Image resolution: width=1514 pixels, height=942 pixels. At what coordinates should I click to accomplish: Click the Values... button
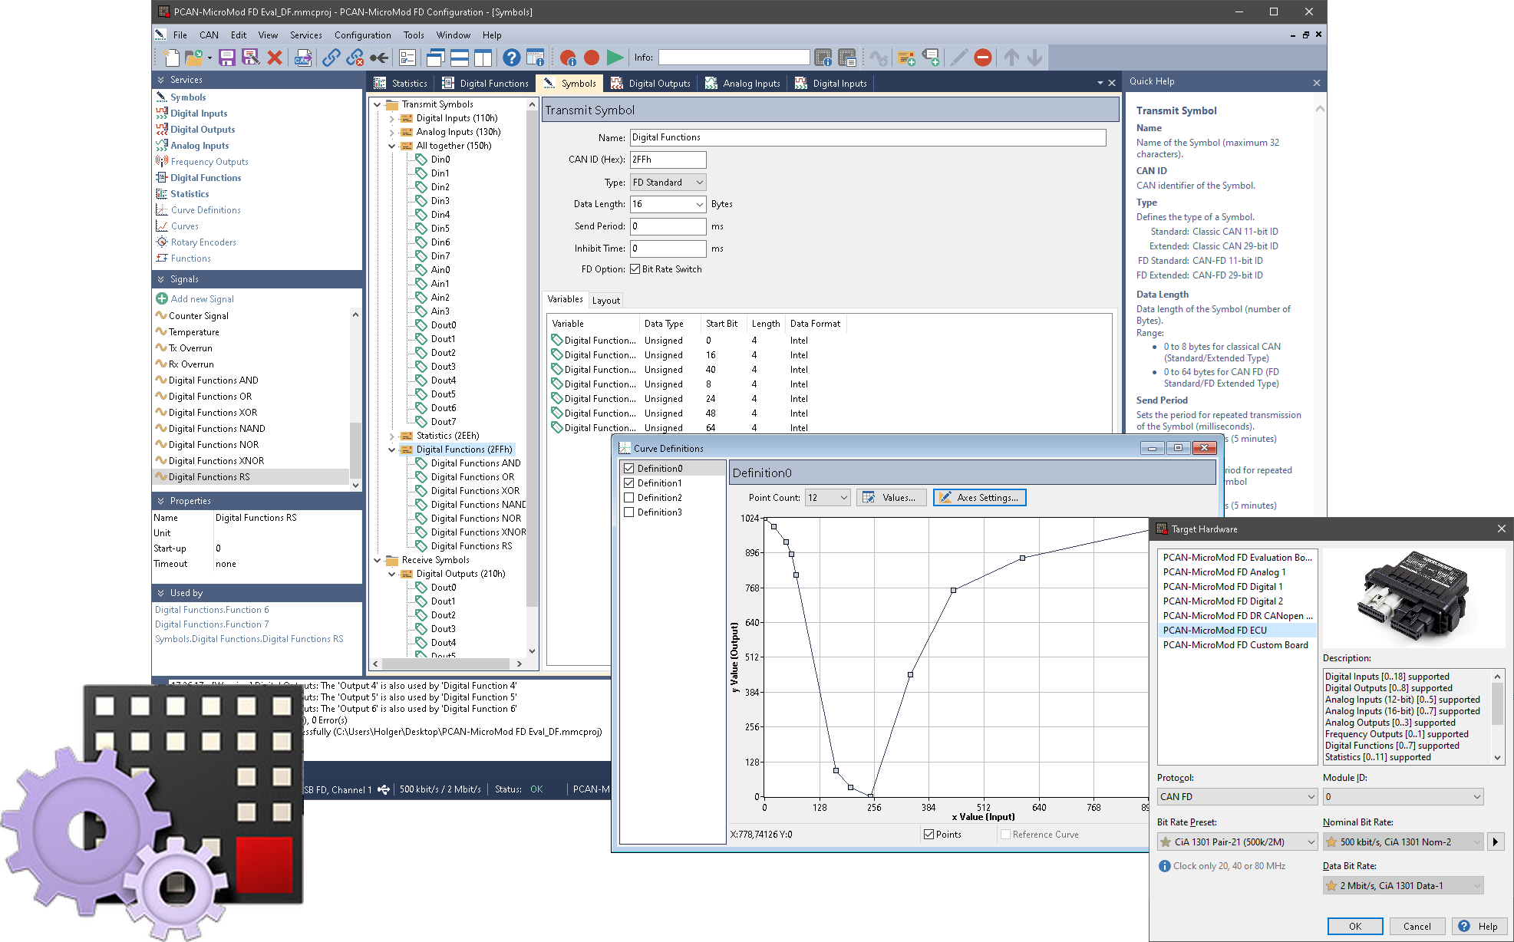point(891,498)
